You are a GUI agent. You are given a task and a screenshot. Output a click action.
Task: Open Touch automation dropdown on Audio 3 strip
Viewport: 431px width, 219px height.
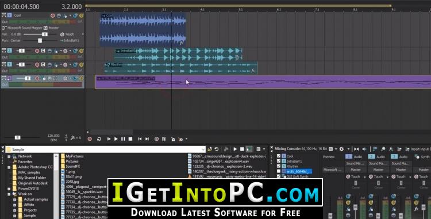410,176
